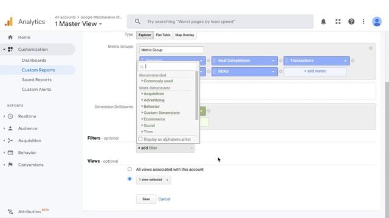Open the ROAS metric dropdown

click(x=273, y=71)
